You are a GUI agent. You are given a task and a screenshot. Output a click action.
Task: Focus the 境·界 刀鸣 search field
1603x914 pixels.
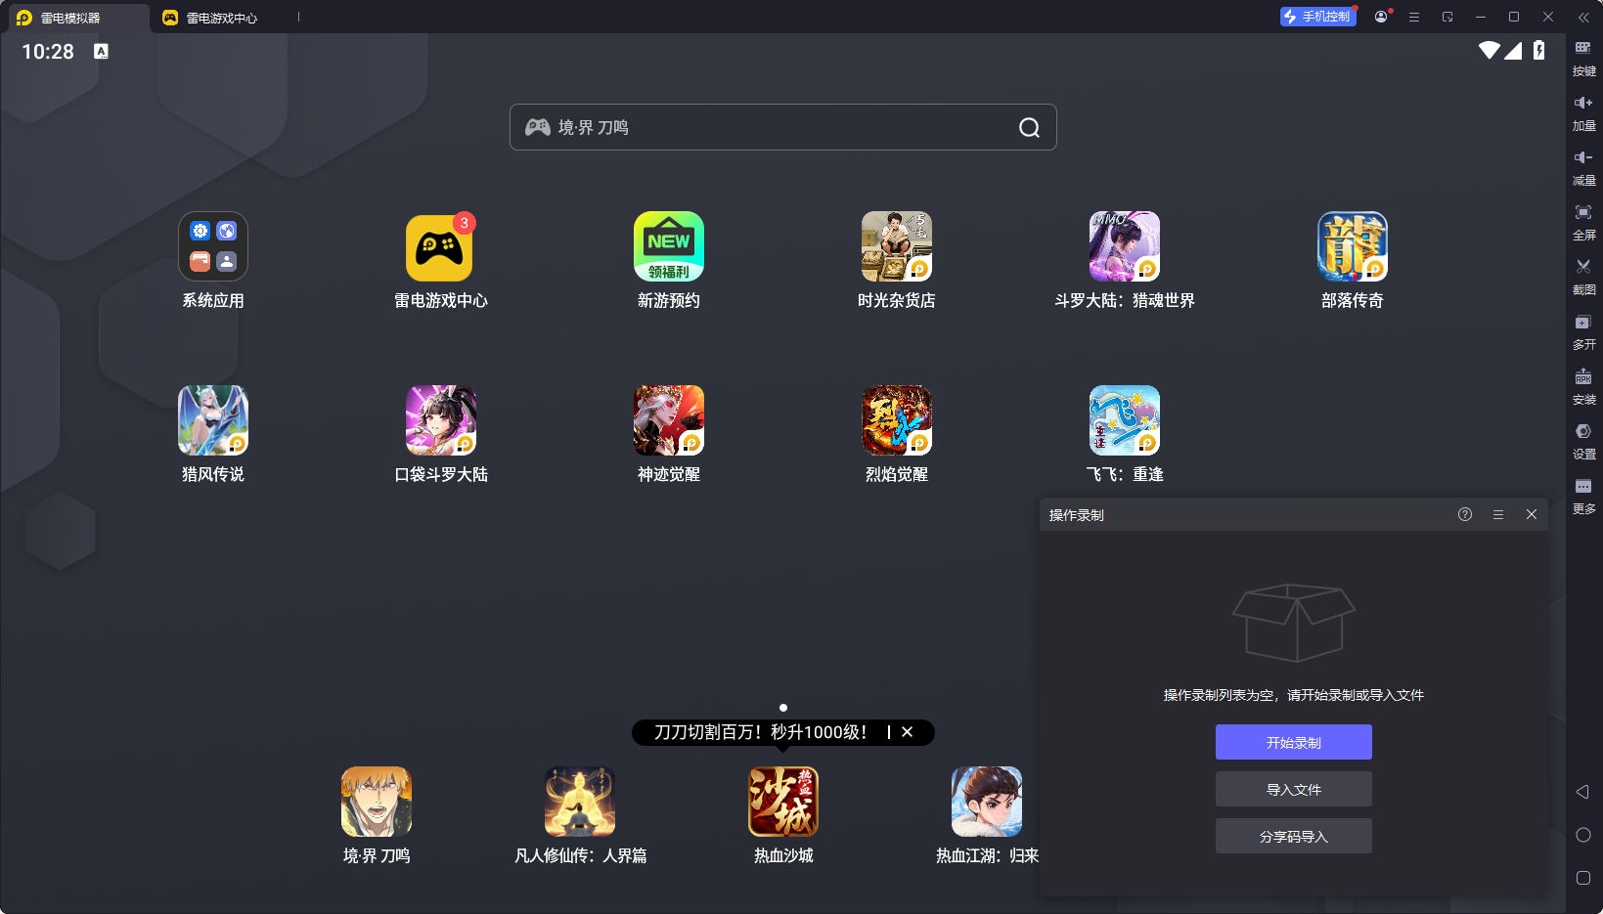tap(783, 127)
